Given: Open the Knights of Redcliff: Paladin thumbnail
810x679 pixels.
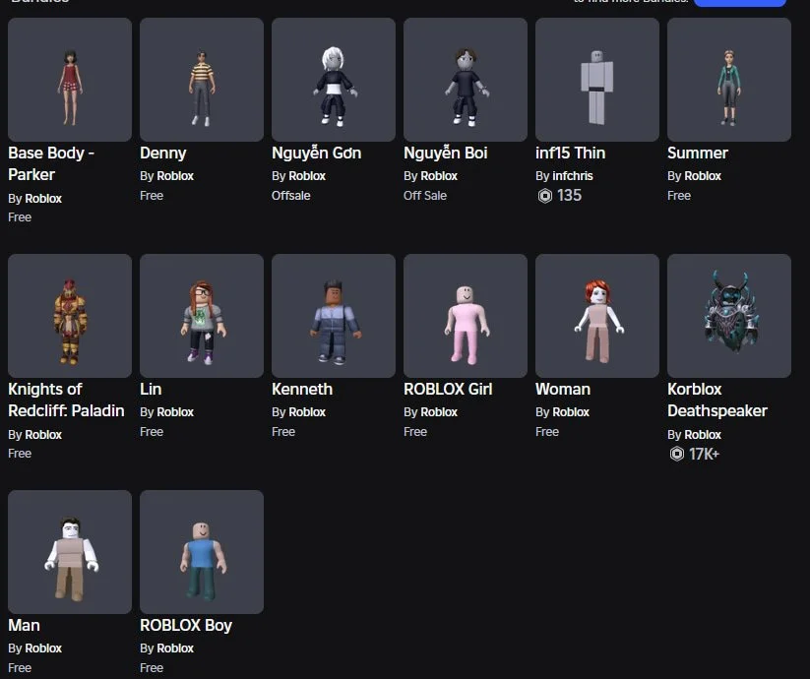Looking at the screenshot, I should [70, 316].
